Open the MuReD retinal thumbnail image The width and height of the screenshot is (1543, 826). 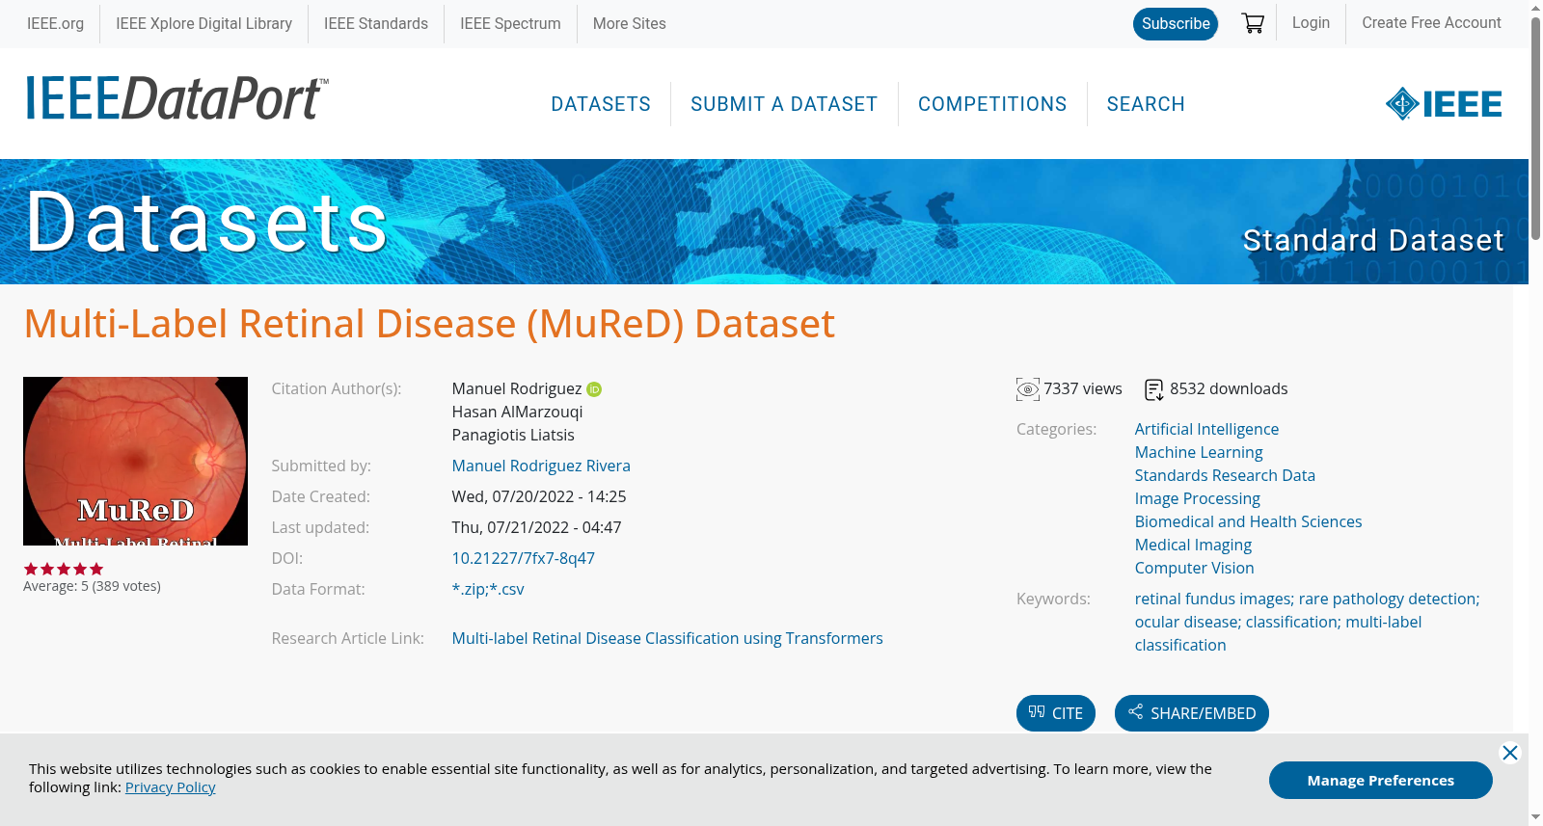135,461
